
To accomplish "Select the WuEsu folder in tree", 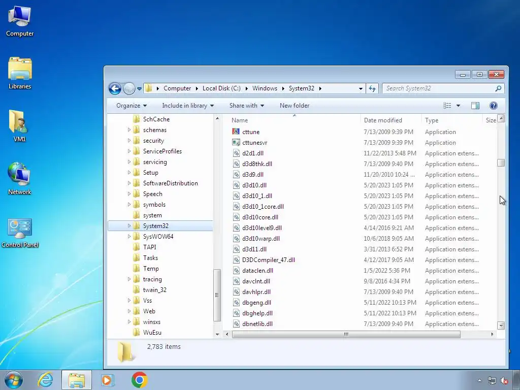I will click(152, 332).
